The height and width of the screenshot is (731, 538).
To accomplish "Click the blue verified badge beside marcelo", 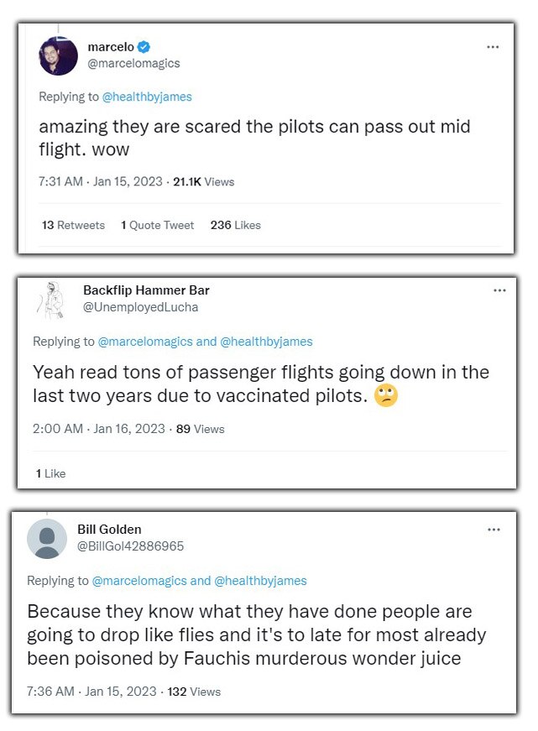I will point(144,47).
